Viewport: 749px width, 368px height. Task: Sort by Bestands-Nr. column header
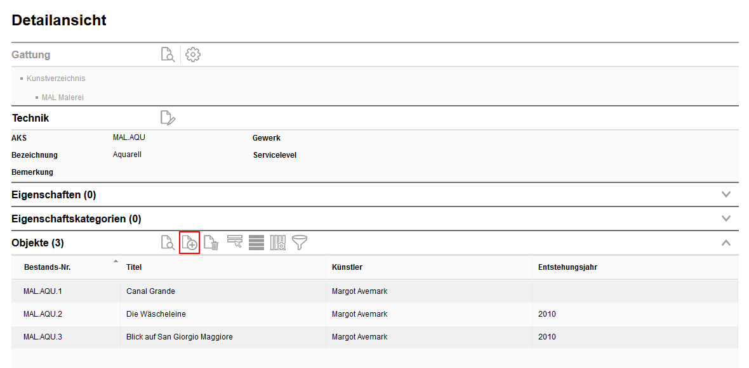47,267
